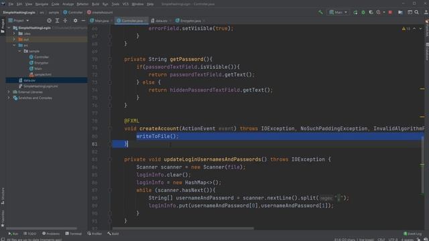This screenshot has width=429, height=241.
Task: Fold the getPassword method gutter marker
Action: (x=110, y=60)
